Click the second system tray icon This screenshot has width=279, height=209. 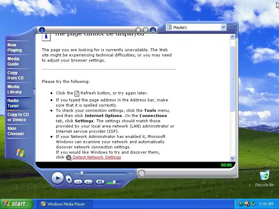247,204
